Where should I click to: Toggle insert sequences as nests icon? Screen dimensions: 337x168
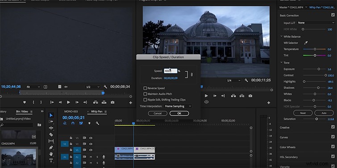click(x=65, y=123)
